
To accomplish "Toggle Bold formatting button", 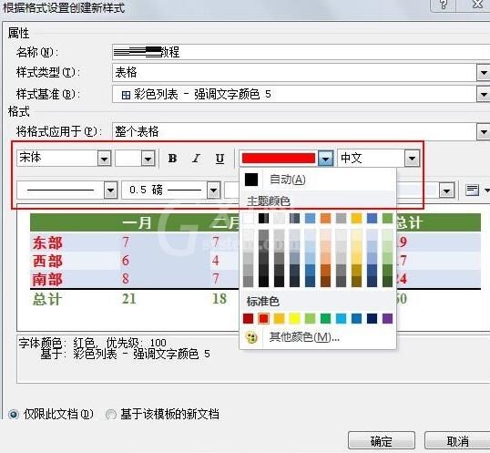I will click(x=172, y=159).
